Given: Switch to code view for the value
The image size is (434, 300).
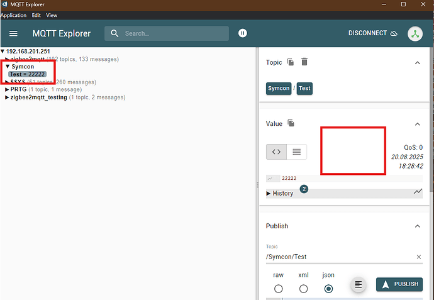Looking at the screenshot, I should click(x=276, y=152).
